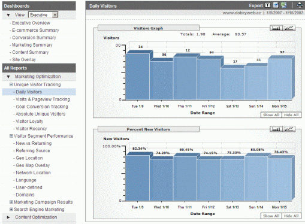Collapse Marketing Optimization section

[8, 77]
